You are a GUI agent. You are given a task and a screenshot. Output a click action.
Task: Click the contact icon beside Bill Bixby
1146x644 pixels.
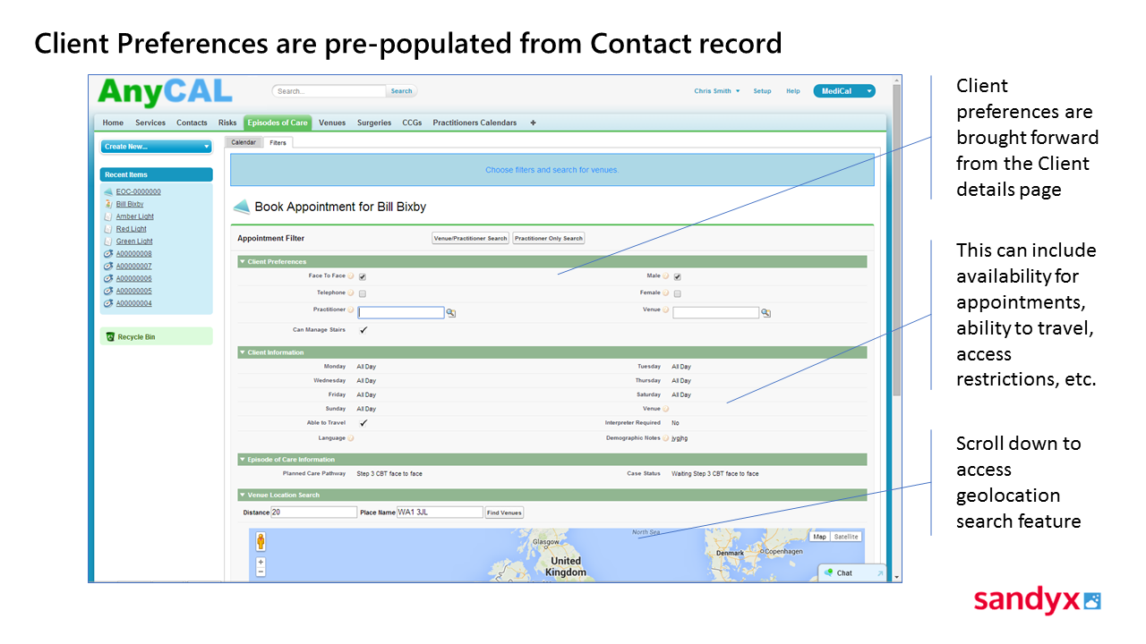pos(108,204)
